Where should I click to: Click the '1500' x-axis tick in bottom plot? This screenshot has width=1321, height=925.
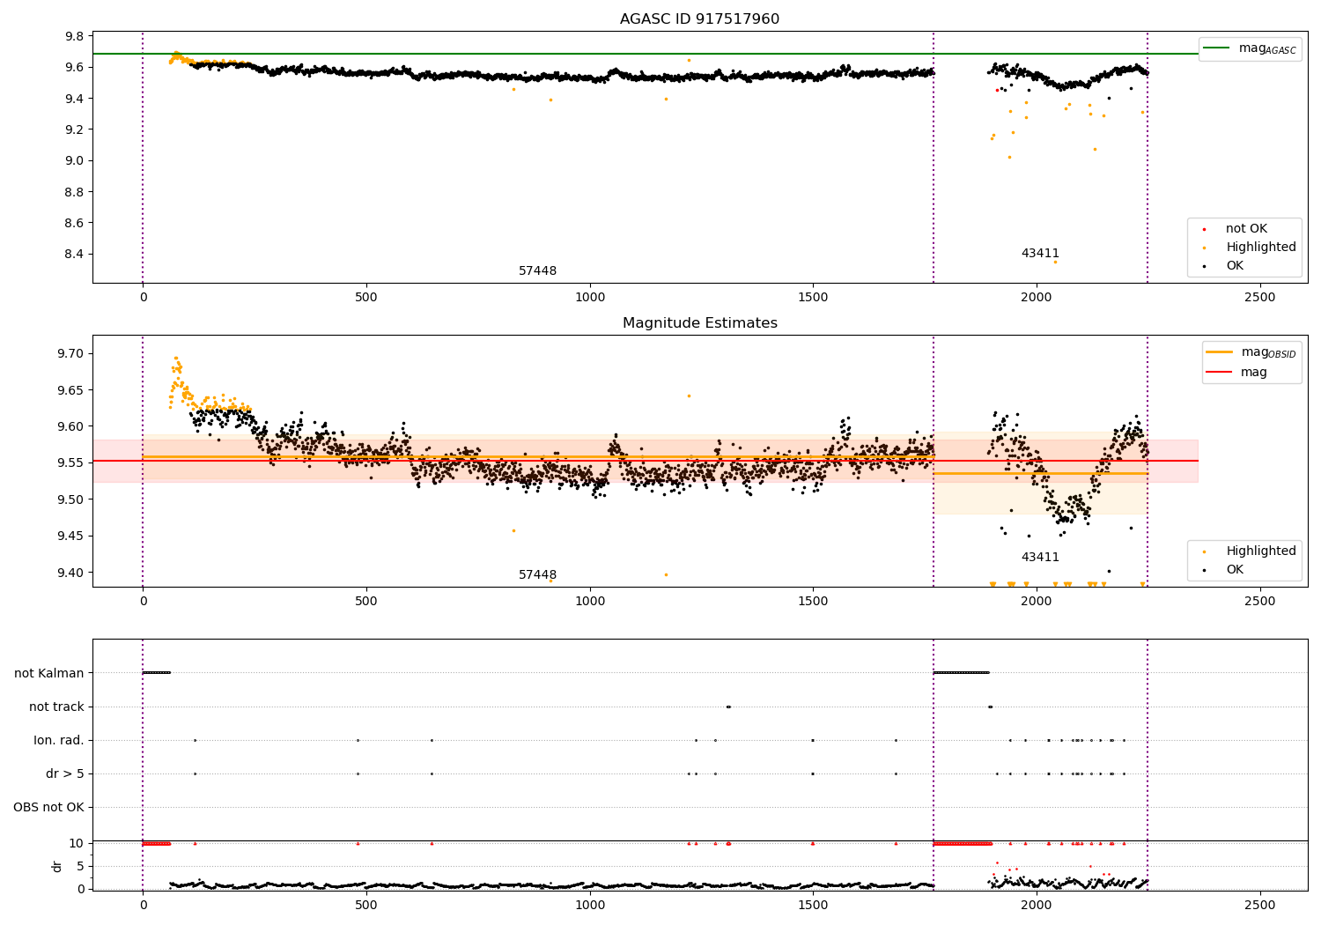coord(813,905)
